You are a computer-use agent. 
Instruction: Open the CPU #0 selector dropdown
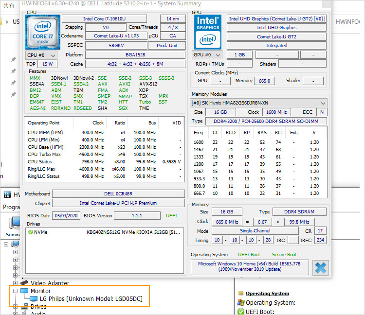click(x=41, y=55)
